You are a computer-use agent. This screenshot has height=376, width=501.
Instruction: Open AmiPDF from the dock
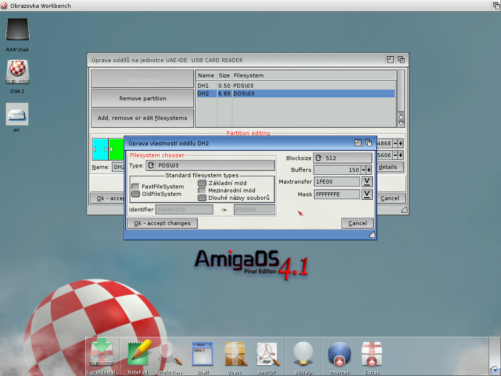267,353
